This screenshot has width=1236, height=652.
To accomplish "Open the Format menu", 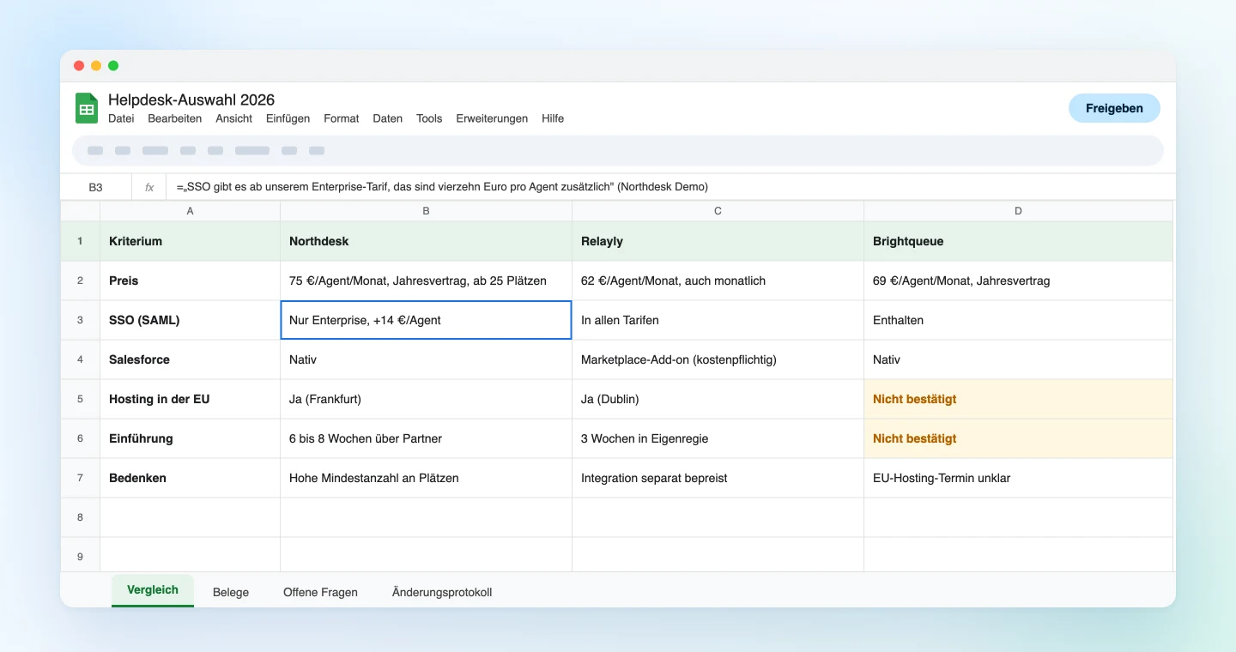I will [x=342, y=118].
